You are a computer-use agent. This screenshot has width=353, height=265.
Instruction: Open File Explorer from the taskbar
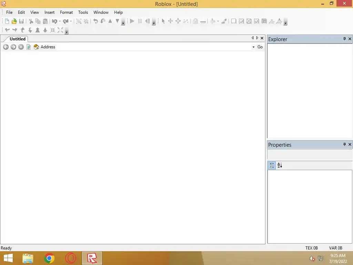[x=28, y=258]
